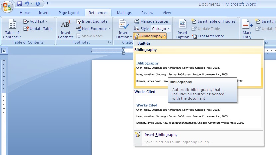Screen dimensions: 276x155
Task: Customize Quick Access Toolbar dropdown
Action: [x=47, y=3]
